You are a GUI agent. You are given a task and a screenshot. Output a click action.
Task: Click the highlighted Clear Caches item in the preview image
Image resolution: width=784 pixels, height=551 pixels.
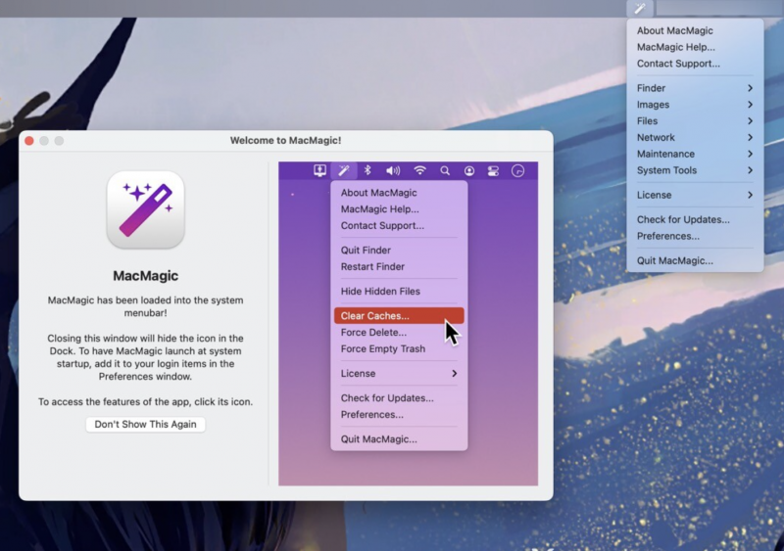(x=399, y=316)
